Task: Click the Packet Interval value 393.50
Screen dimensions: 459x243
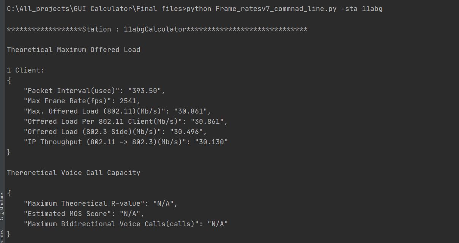Action: tap(147, 91)
